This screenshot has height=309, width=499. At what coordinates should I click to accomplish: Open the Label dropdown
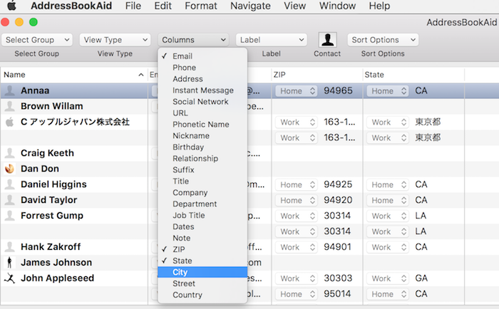pos(272,40)
